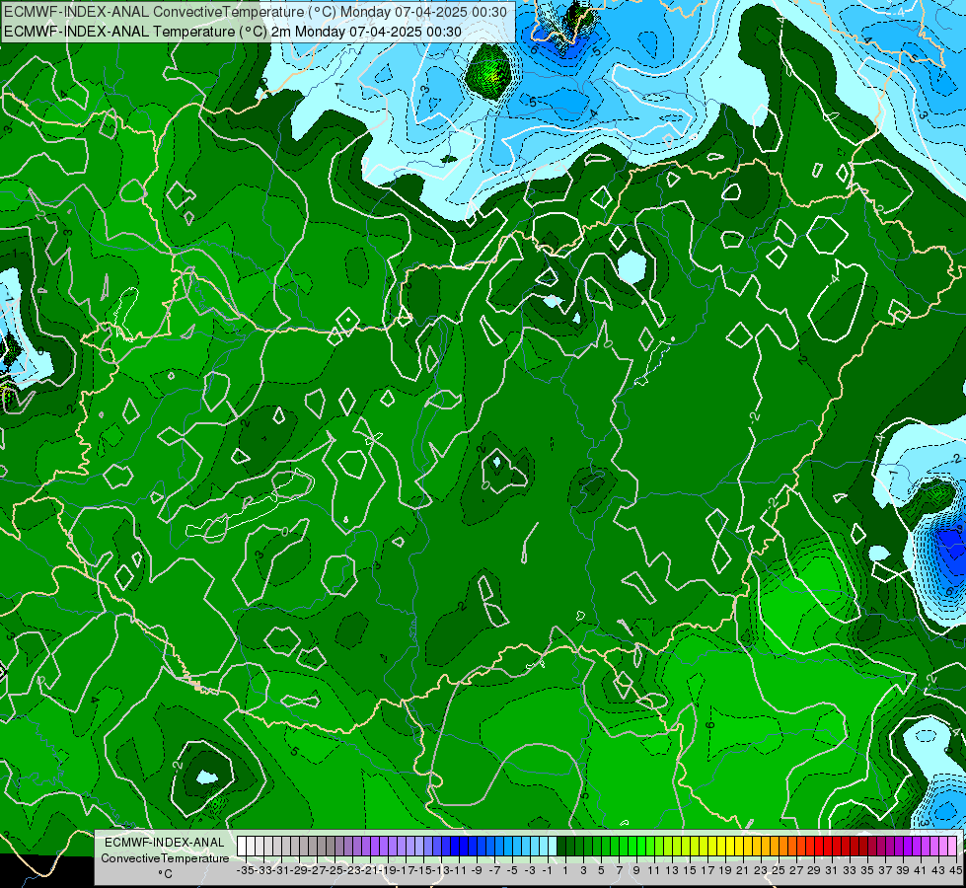Image resolution: width=966 pixels, height=888 pixels.
Task: Click the -11 value on the color scale
Action: pos(459,870)
